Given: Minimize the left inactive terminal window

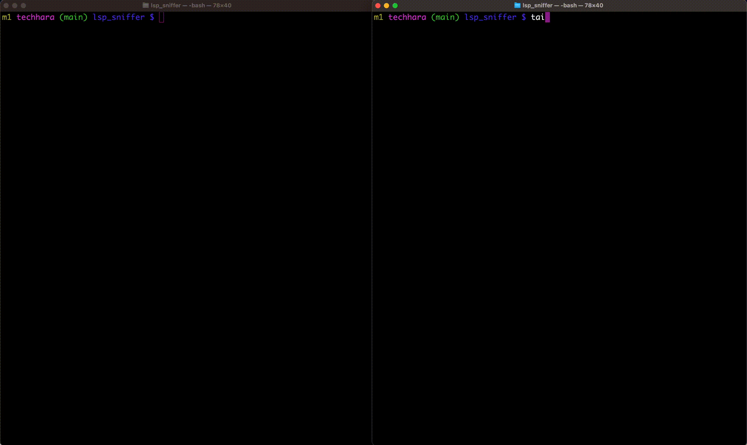Looking at the screenshot, I should [x=15, y=5].
